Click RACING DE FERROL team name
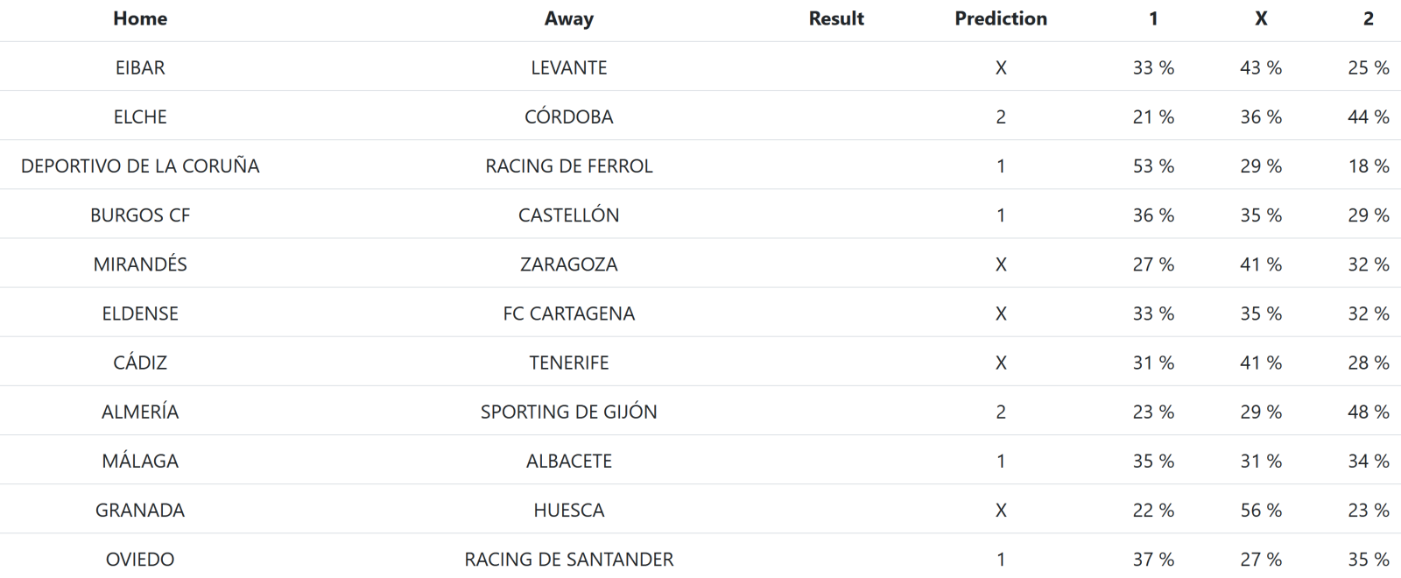 (568, 166)
